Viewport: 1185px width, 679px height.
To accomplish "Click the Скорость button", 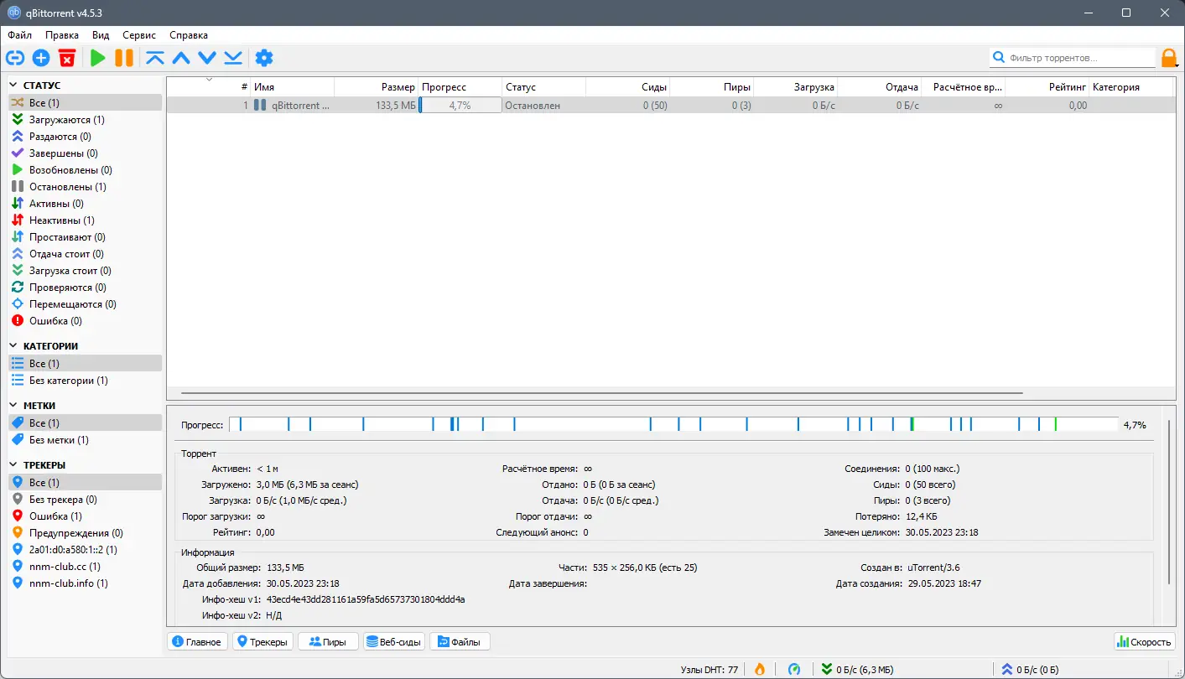I will (x=1144, y=642).
